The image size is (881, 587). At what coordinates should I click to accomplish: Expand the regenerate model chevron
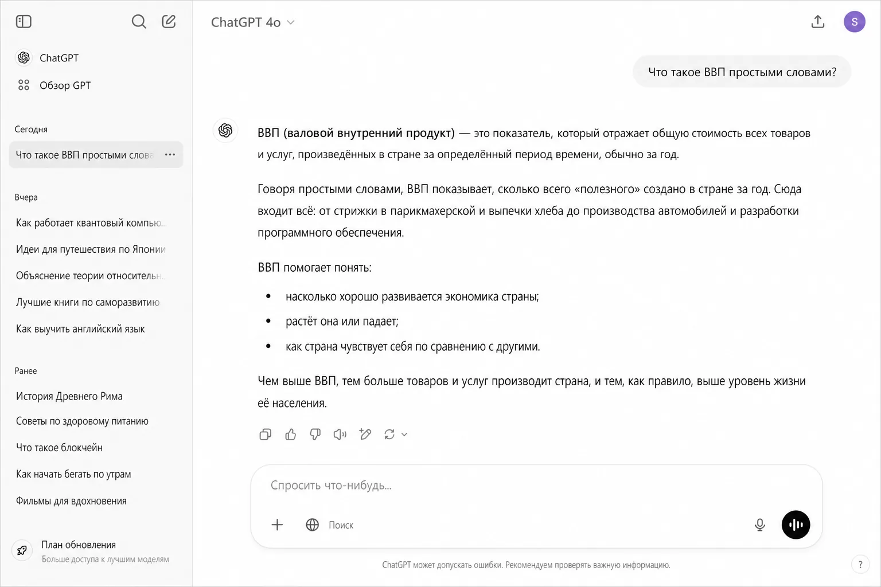click(404, 435)
